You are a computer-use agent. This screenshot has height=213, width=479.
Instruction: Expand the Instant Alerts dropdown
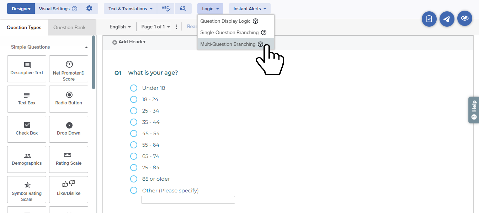point(250,9)
